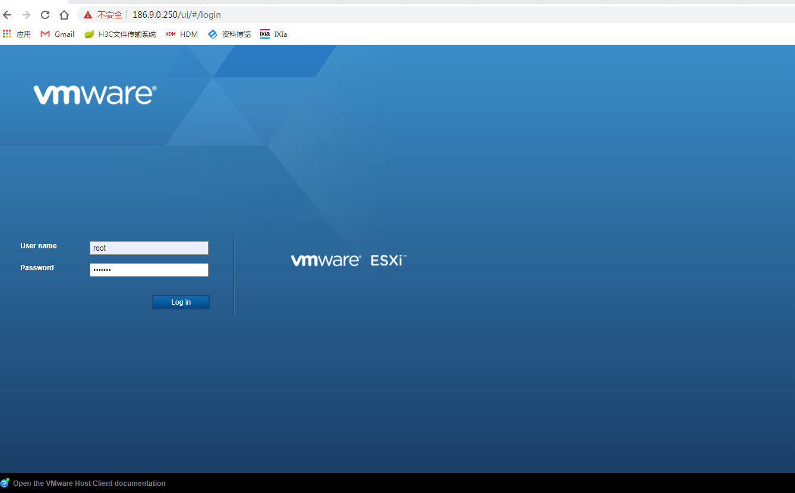Open the 资料博览 bookmark
Image resolution: width=795 pixels, height=493 pixels.
click(229, 34)
